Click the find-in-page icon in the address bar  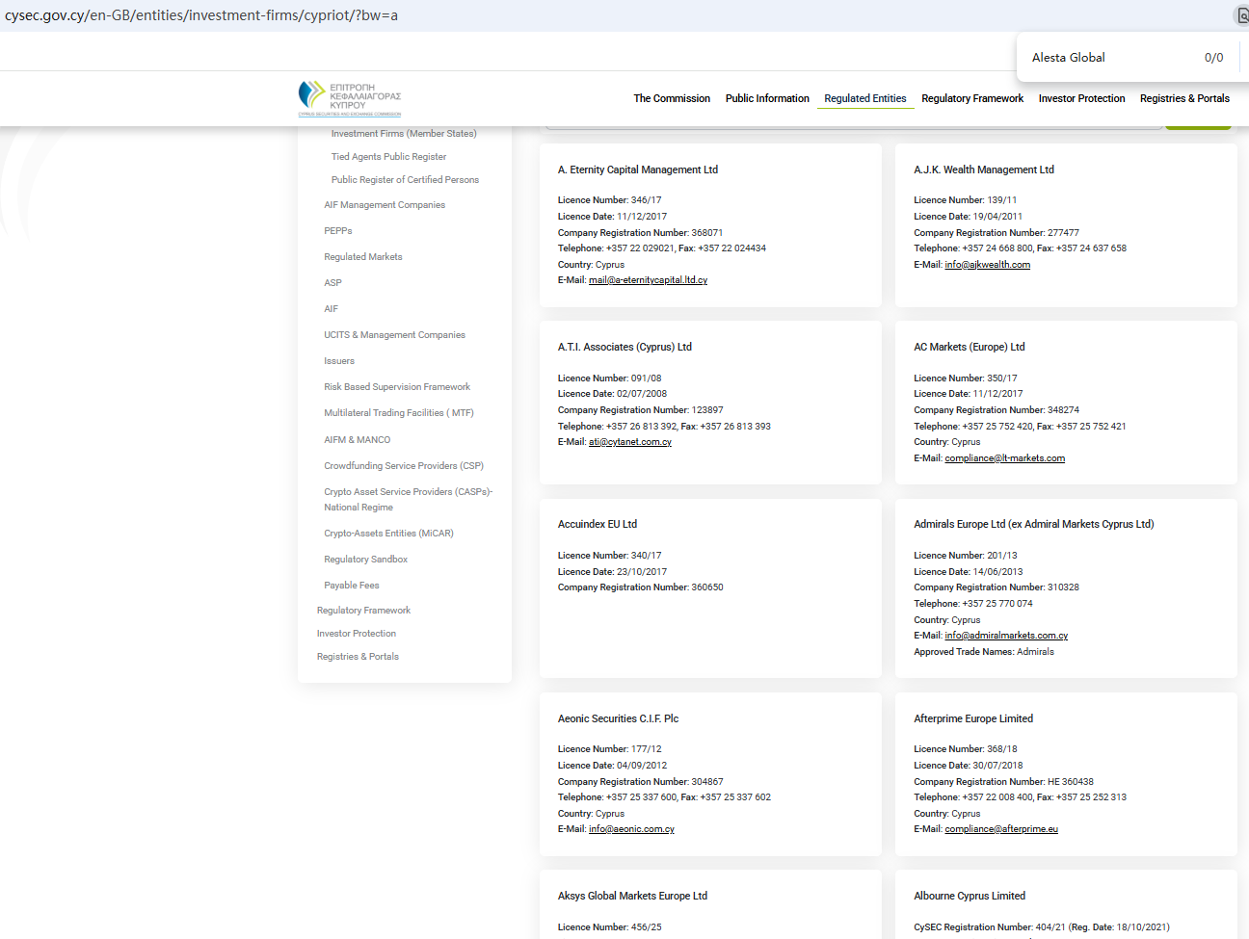pos(1242,15)
